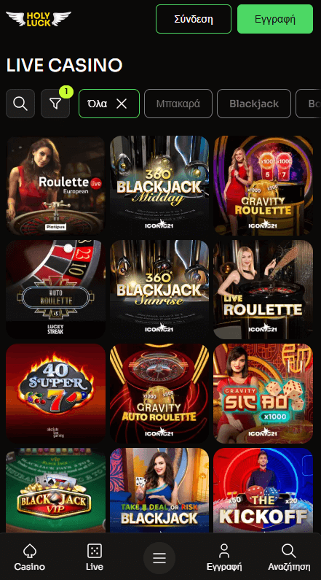Click the Σύνδεση login button

194,19
